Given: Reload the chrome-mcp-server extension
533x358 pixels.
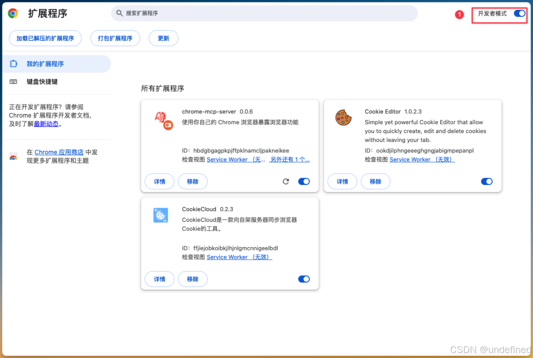Looking at the screenshot, I should (x=286, y=181).
